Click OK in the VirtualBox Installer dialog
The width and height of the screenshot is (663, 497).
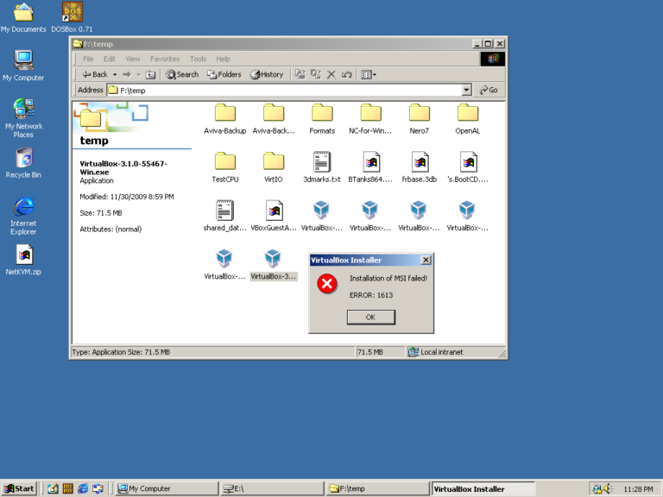point(370,317)
